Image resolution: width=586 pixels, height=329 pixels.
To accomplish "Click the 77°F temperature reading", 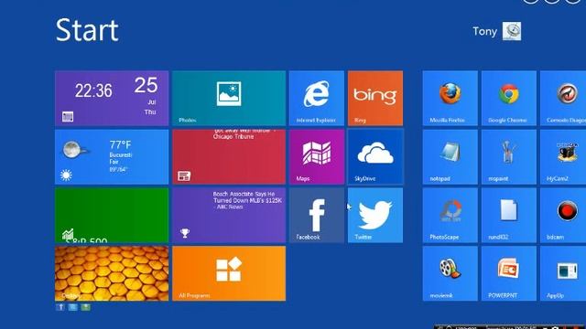I will 120,144.
